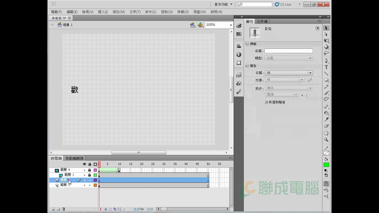
Task: Select the Brush tool
Action: (326, 93)
